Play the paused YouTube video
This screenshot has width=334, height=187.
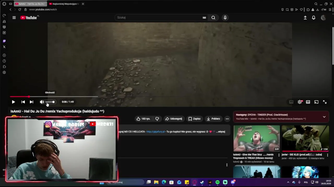tap(13, 102)
